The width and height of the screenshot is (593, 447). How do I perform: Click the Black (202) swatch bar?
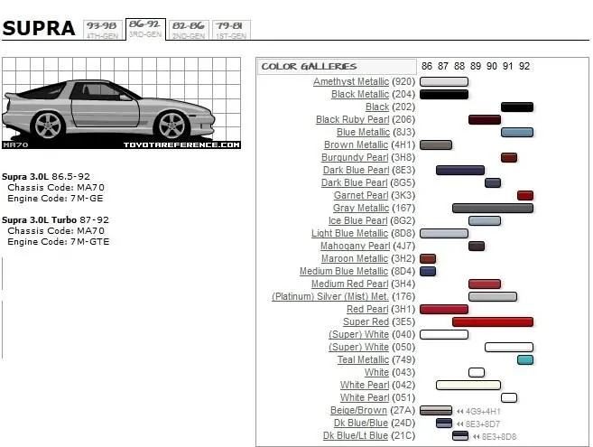[x=517, y=107]
